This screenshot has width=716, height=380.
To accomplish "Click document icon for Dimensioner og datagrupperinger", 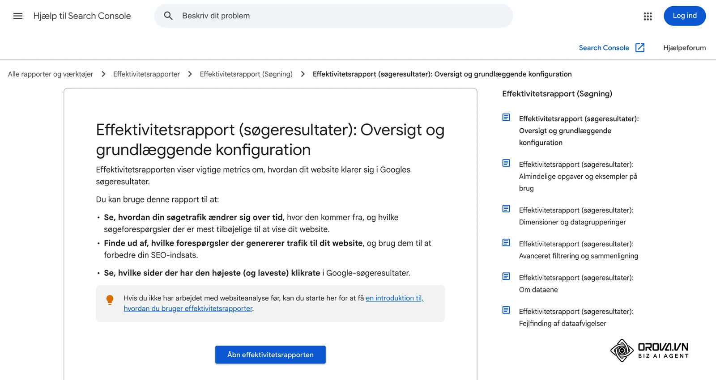I will coord(506,209).
